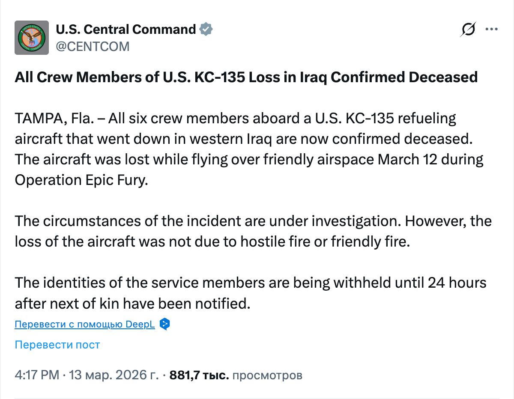Click the "Перевести пост" link
The height and width of the screenshot is (399, 514).
click(57, 345)
